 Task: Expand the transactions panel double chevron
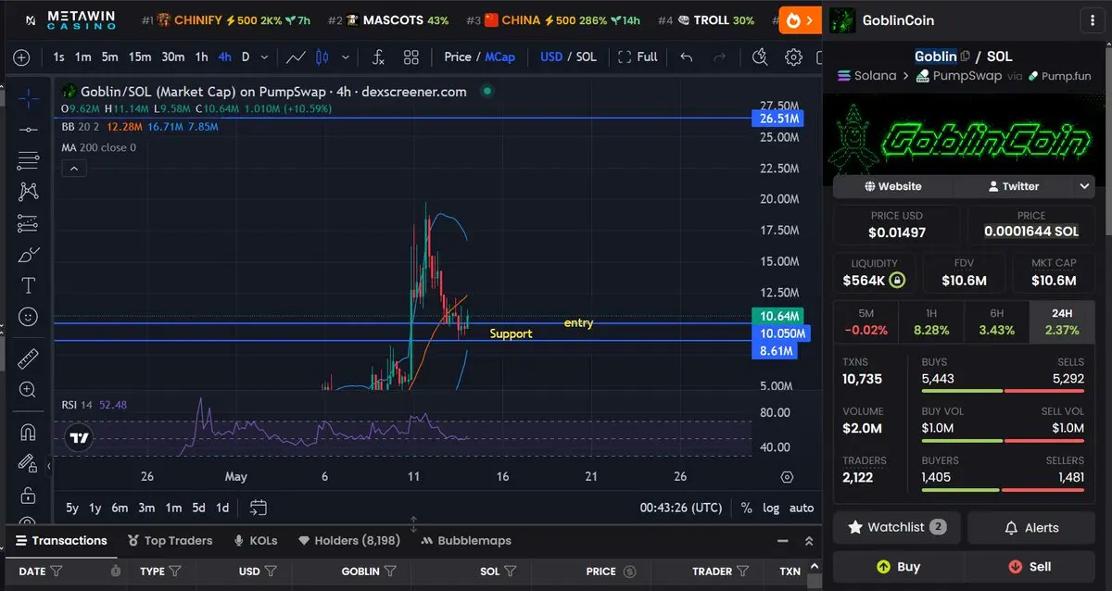tap(809, 541)
